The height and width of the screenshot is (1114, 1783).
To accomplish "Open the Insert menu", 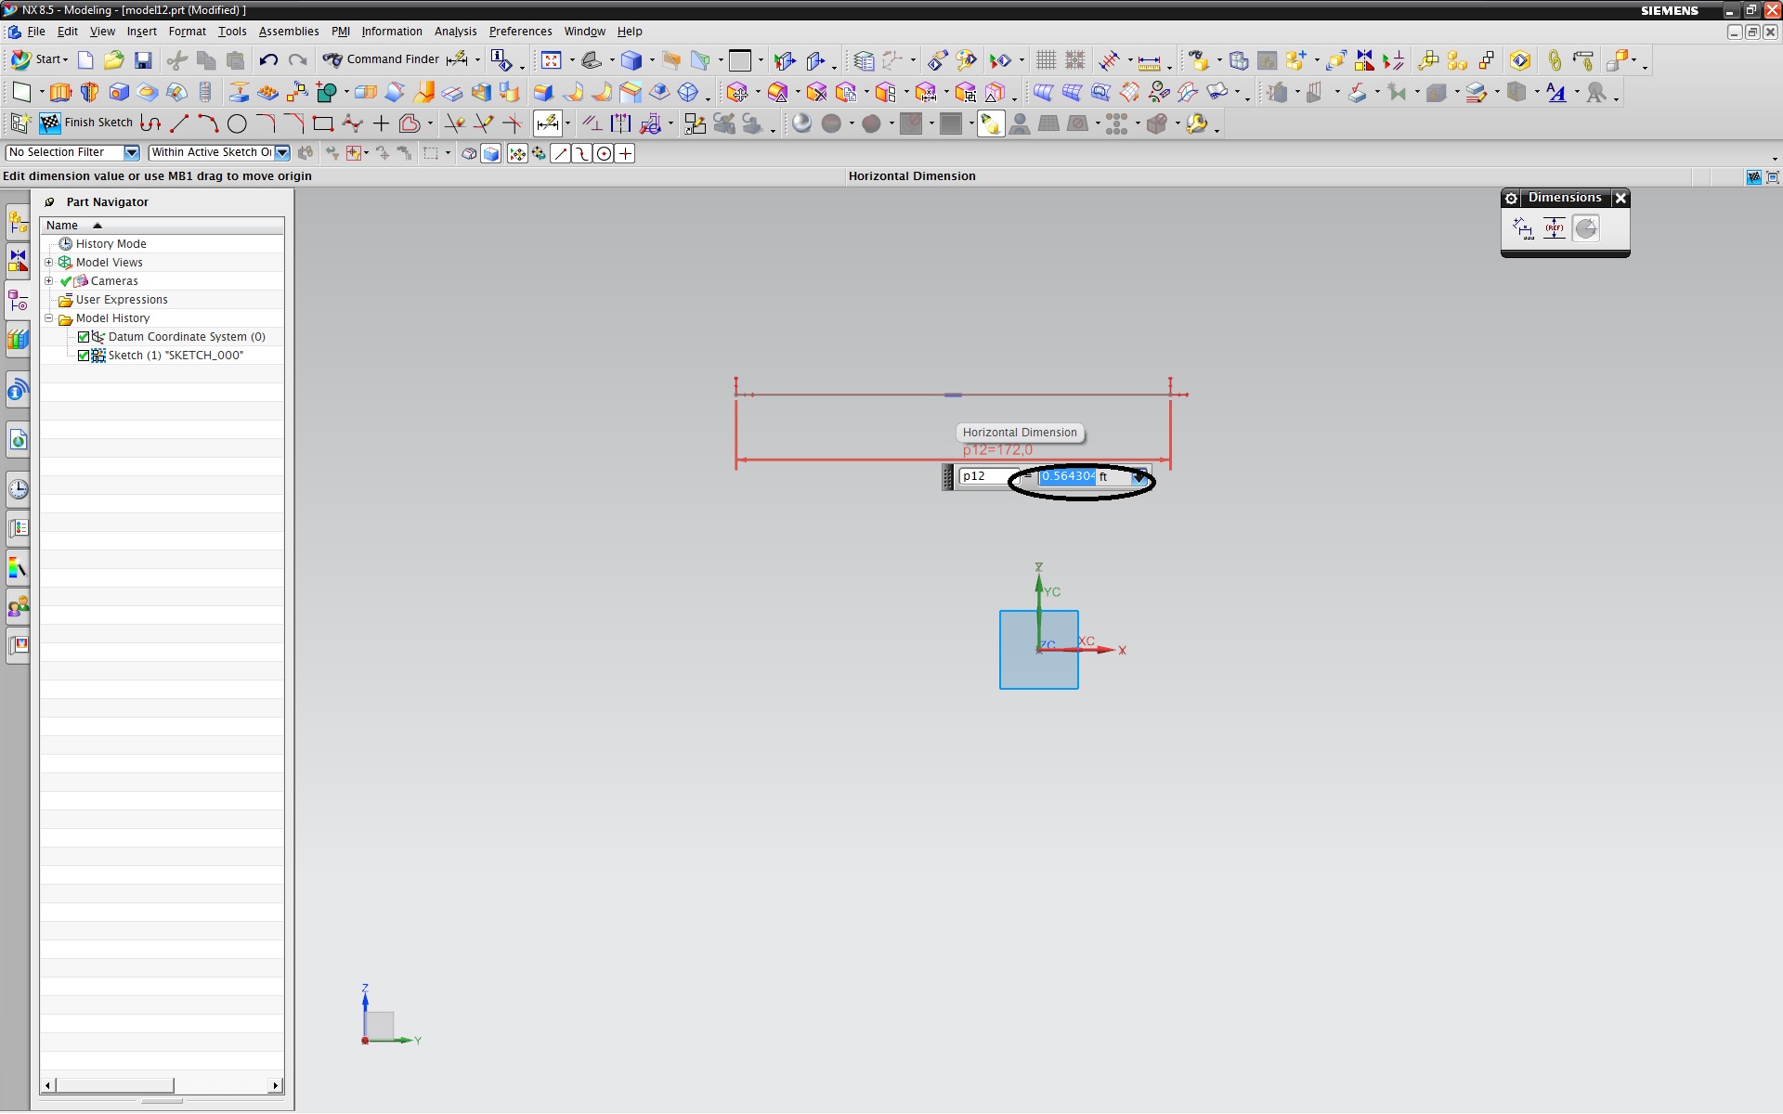I will (141, 32).
